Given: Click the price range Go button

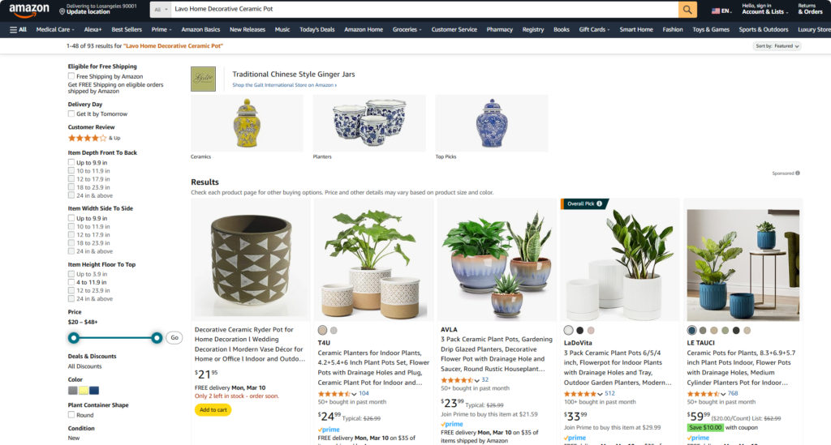Looking at the screenshot, I should point(174,337).
